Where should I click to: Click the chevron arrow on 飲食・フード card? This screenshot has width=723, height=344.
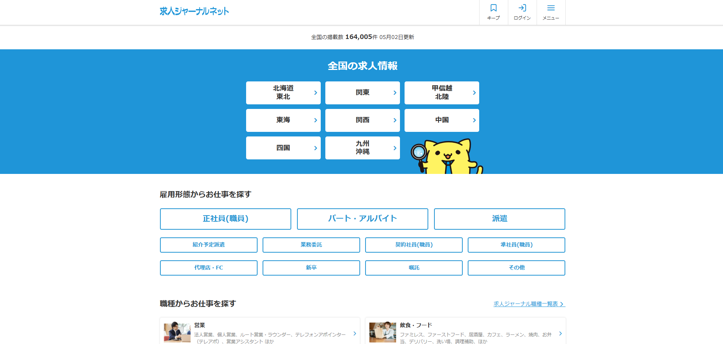coord(560,334)
